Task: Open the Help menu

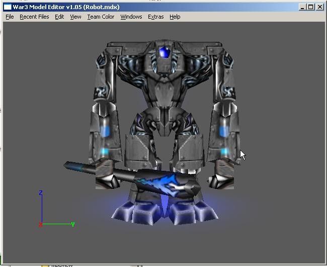Action: 175,17
